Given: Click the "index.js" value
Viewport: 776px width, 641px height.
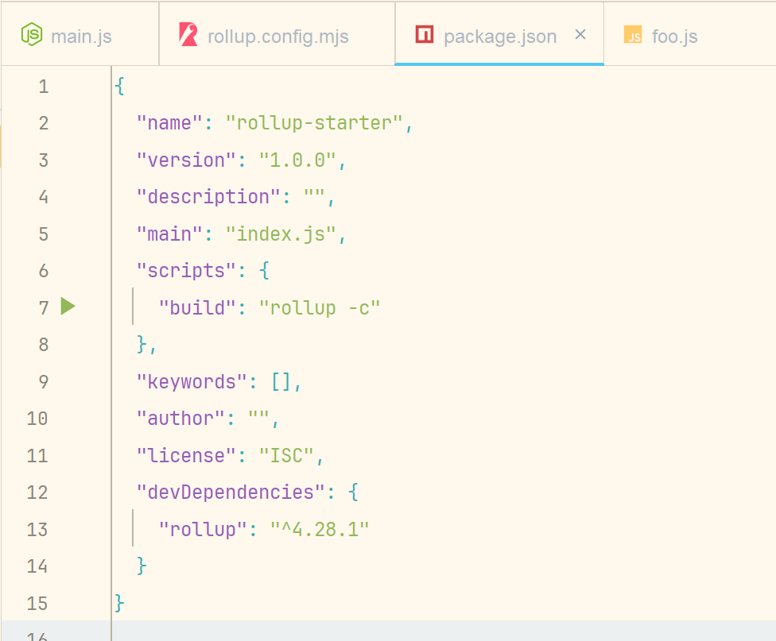Looking at the screenshot, I should click(281, 234).
